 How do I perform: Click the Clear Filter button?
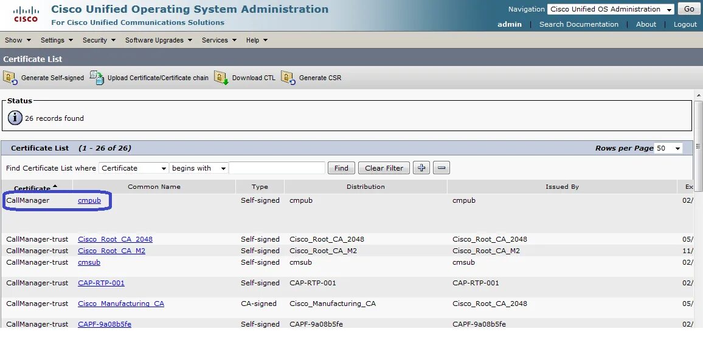384,168
